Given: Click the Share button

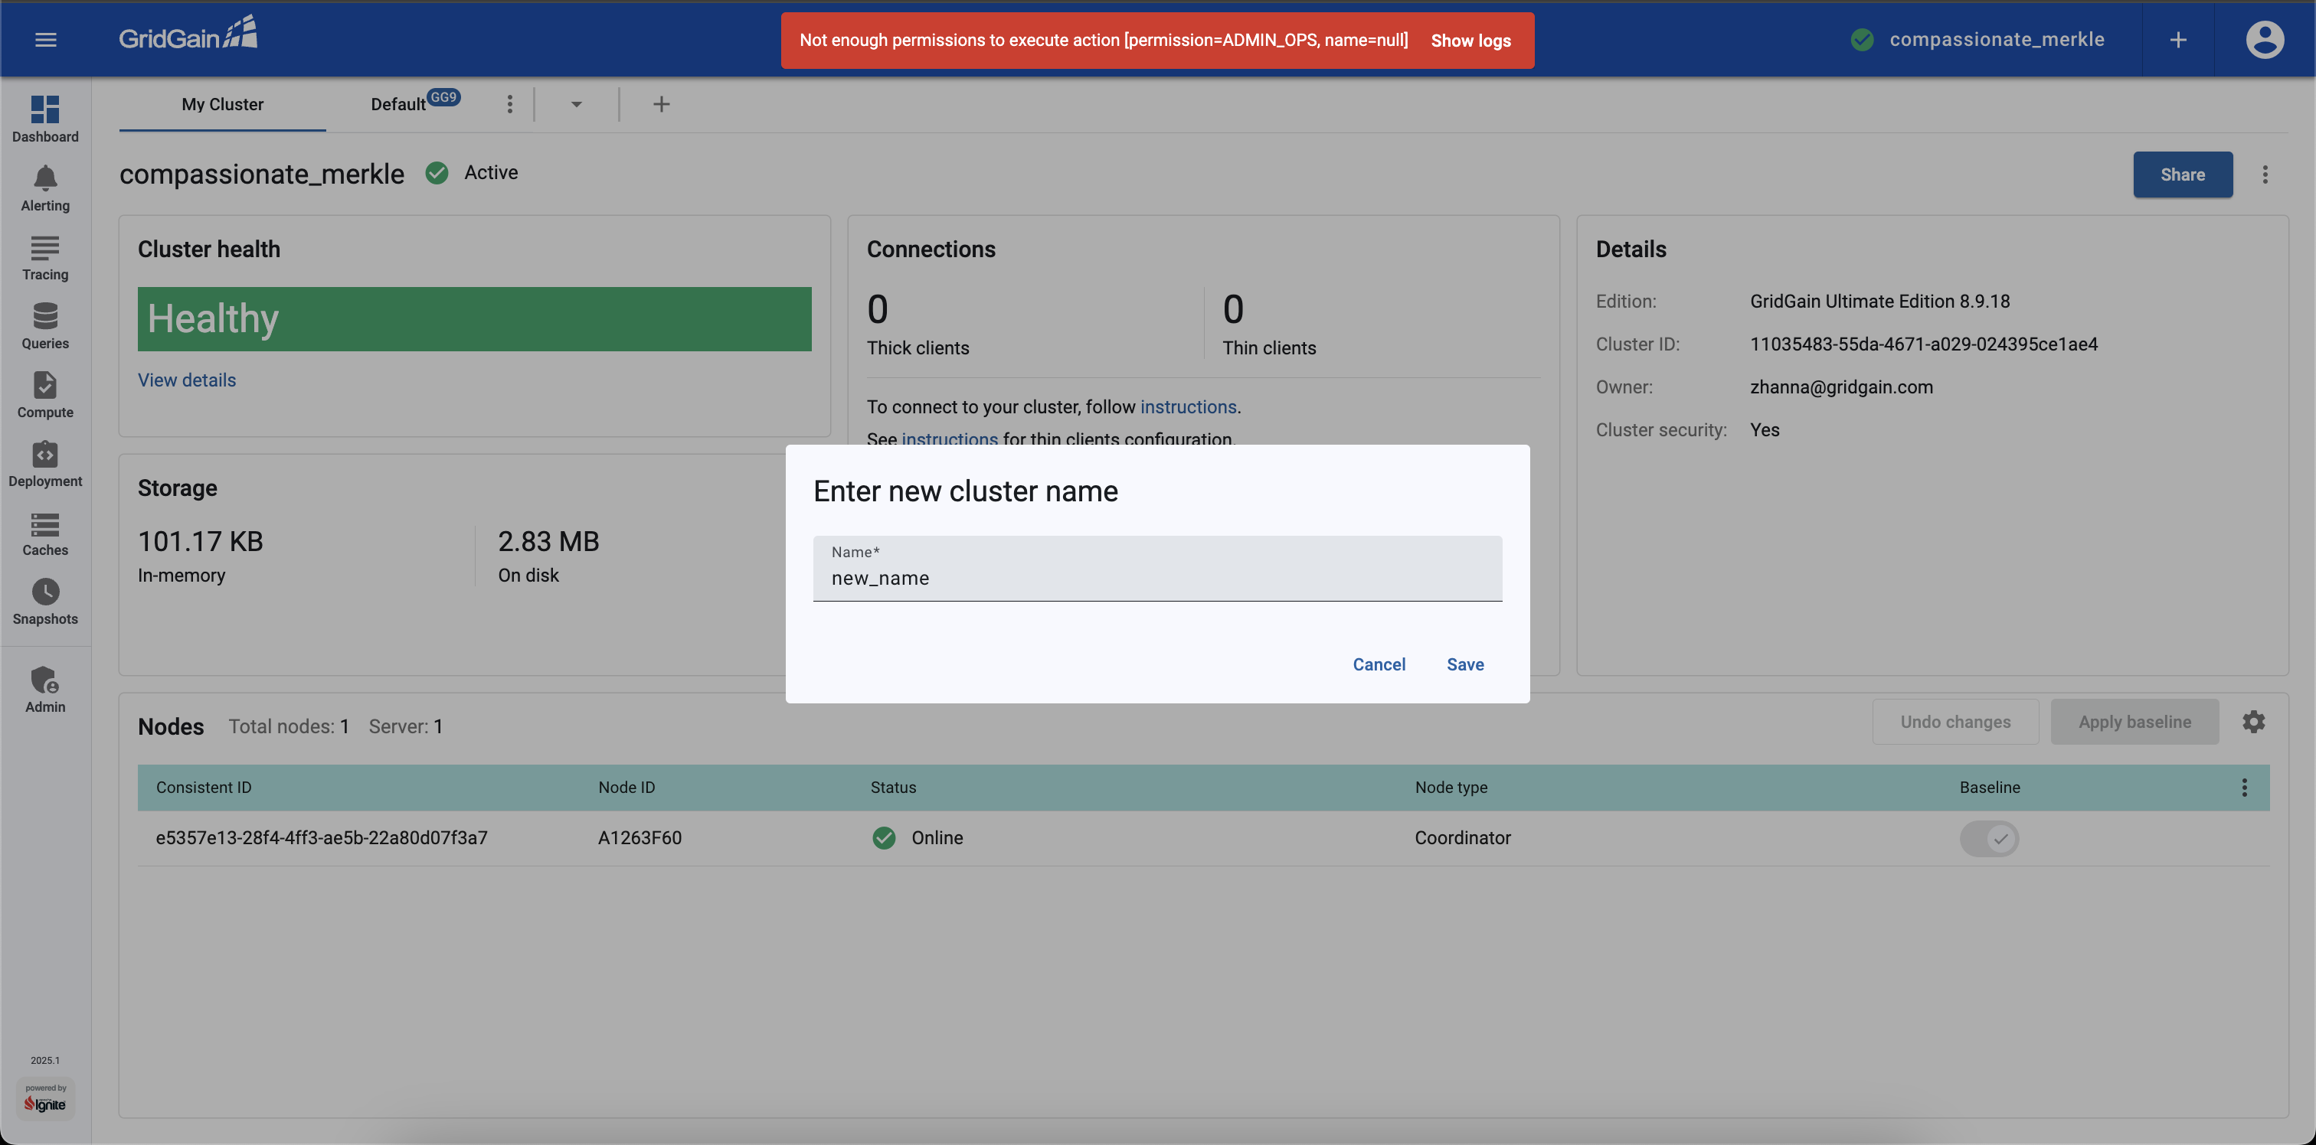Looking at the screenshot, I should click(2182, 175).
